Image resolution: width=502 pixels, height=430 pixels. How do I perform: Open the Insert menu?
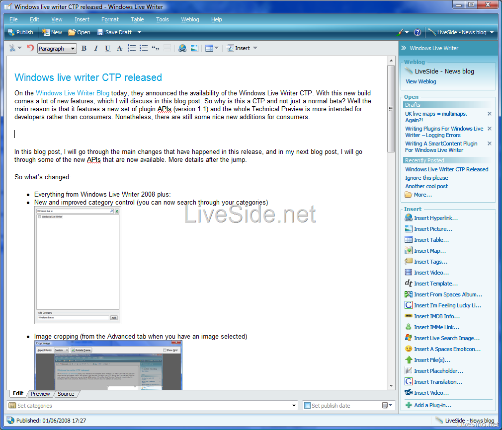[82, 19]
